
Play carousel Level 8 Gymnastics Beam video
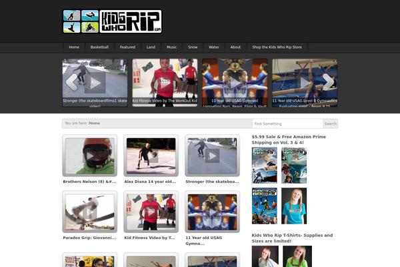point(305,83)
